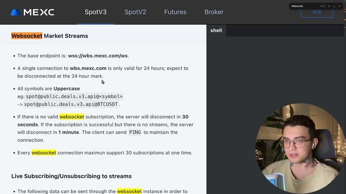
Task: Click the MEXC logo
Action: tap(32, 12)
